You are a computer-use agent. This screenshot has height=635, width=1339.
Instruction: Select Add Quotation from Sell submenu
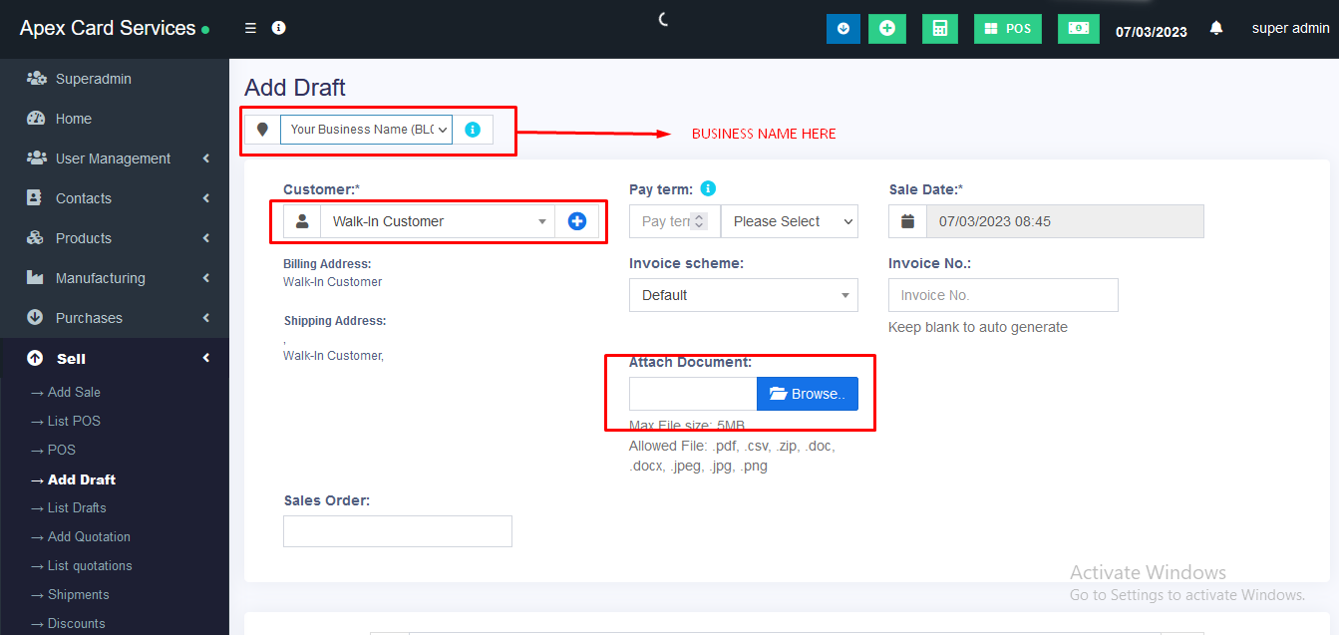pyautogui.click(x=89, y=536)
